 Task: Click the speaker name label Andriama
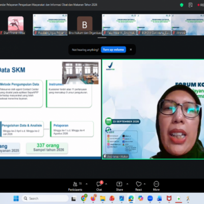click(116, 157)
